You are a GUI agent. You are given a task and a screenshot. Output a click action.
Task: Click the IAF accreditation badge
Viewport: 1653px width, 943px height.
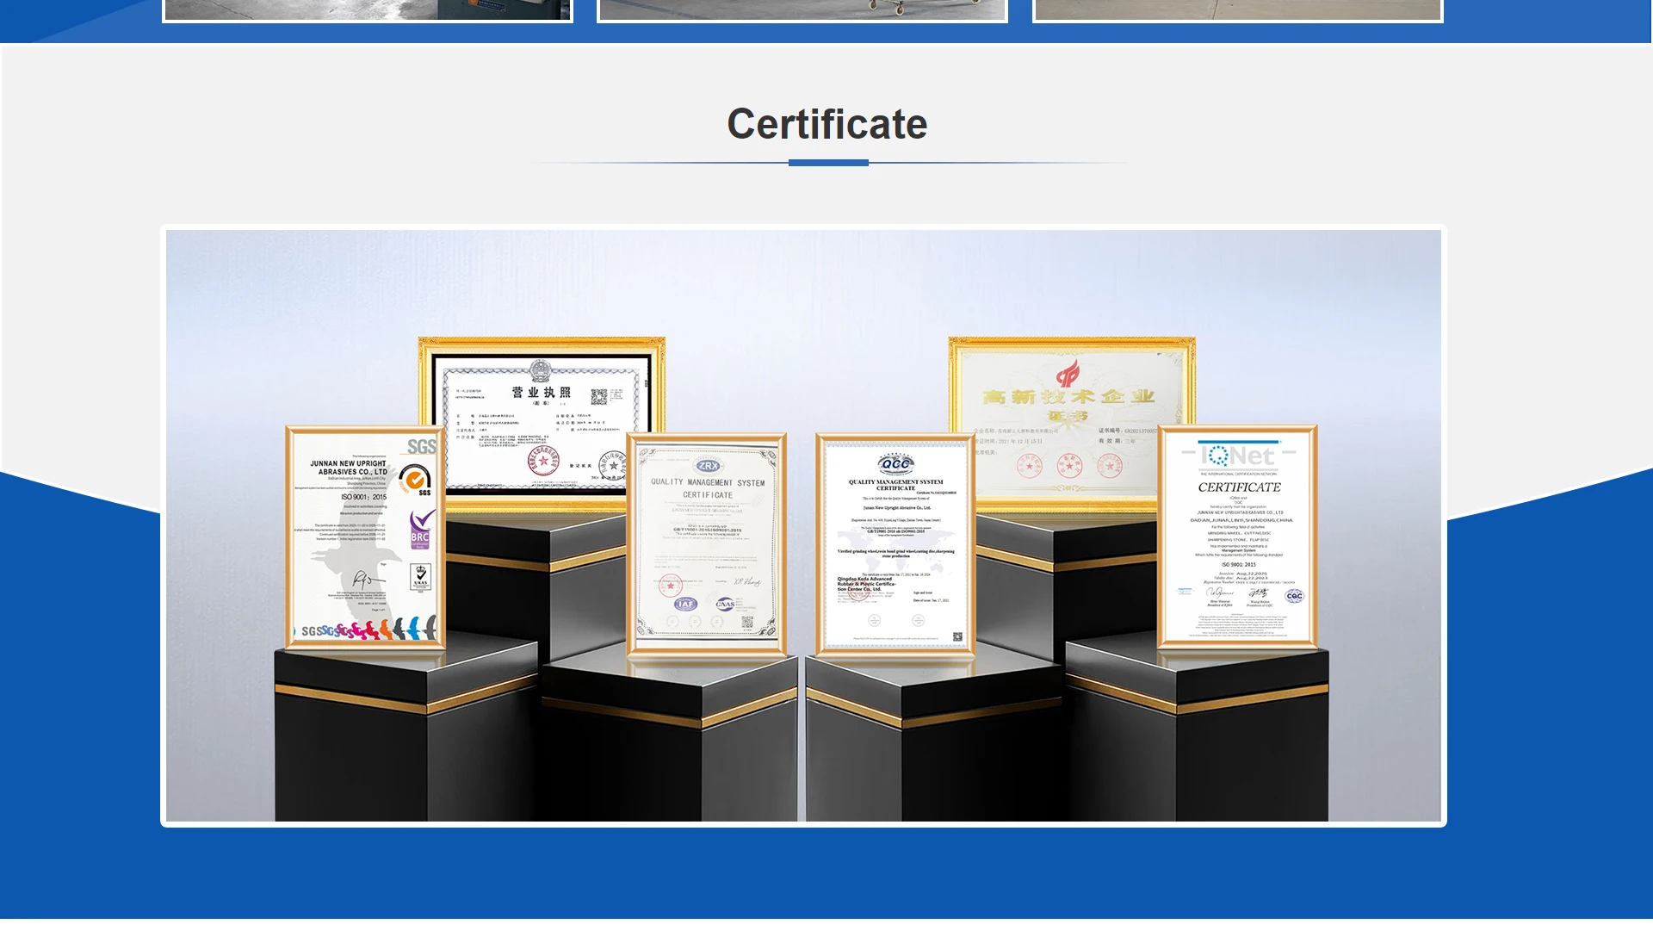tap(685, 604)
